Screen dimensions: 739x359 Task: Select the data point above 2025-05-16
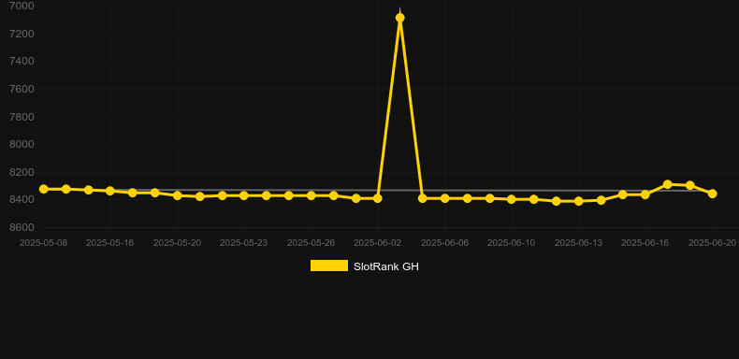(110, 191)
